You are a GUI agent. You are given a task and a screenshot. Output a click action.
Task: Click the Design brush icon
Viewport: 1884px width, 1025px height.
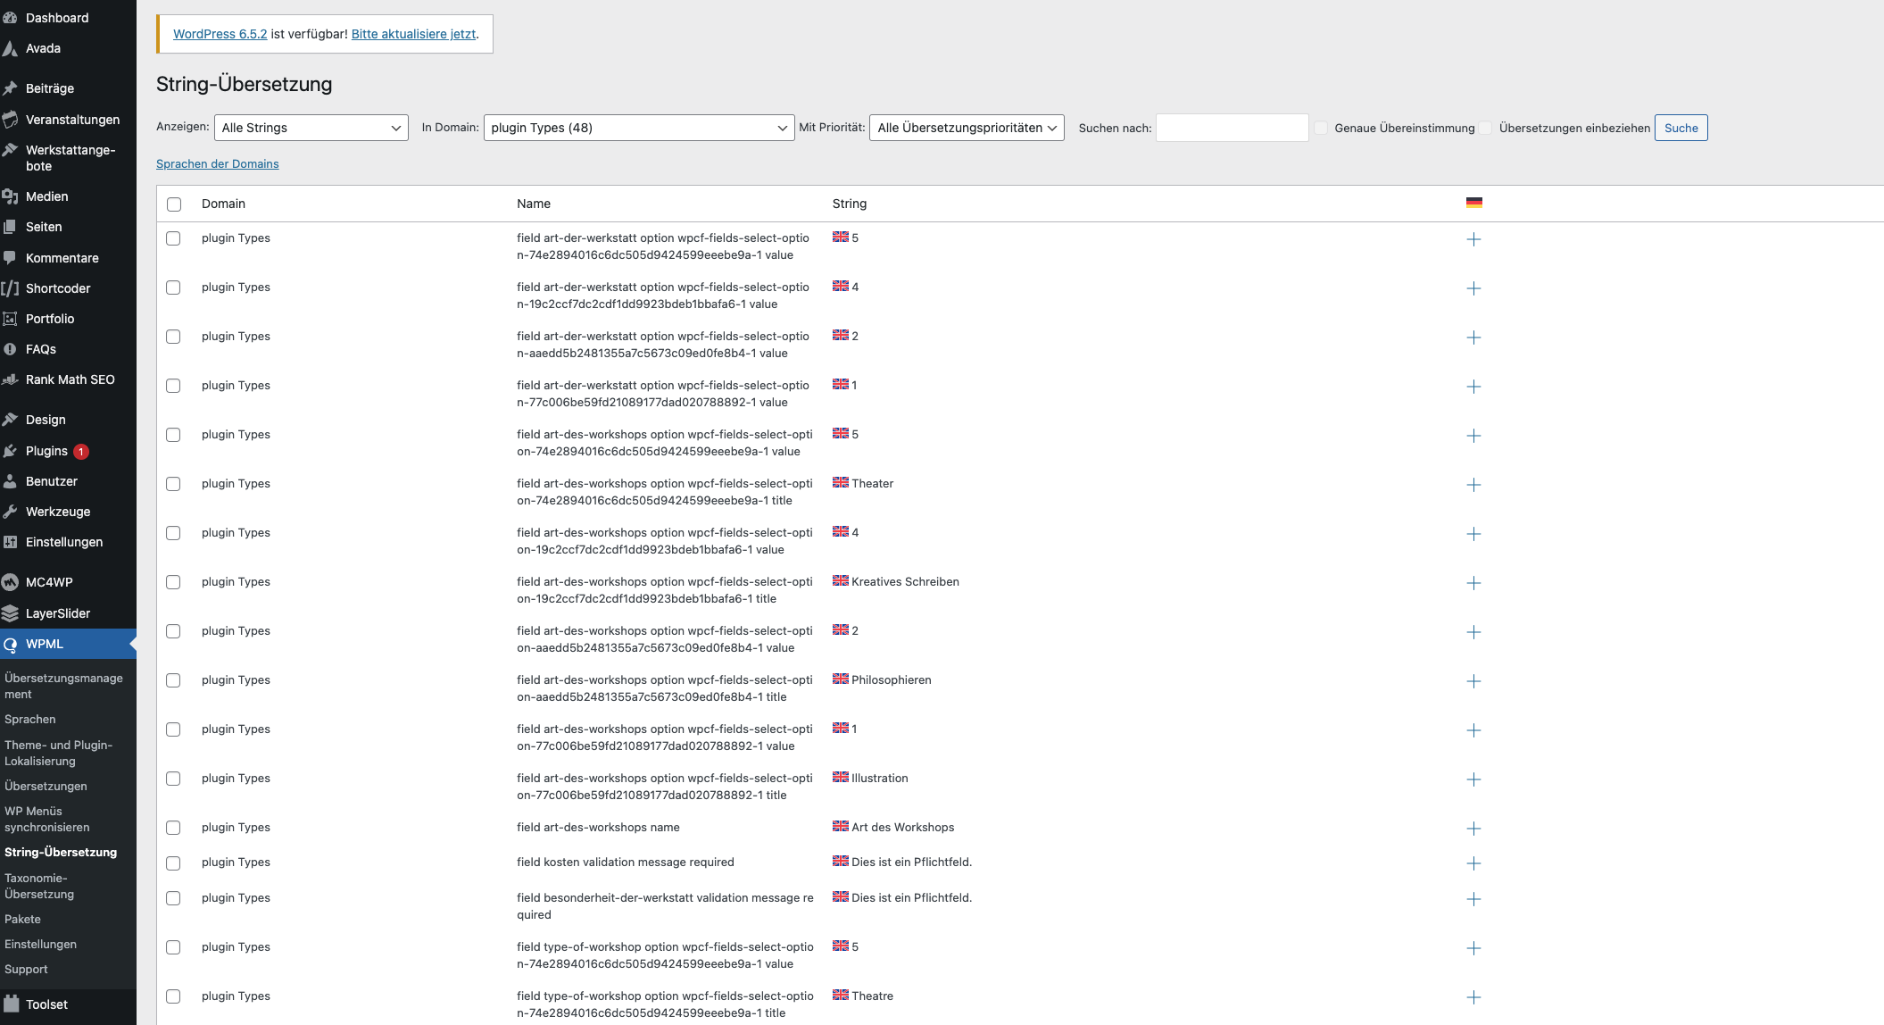pyautogui.click(x=11, y=420)
